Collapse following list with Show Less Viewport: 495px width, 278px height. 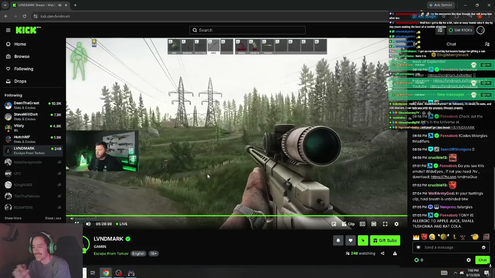coord(53,218)
